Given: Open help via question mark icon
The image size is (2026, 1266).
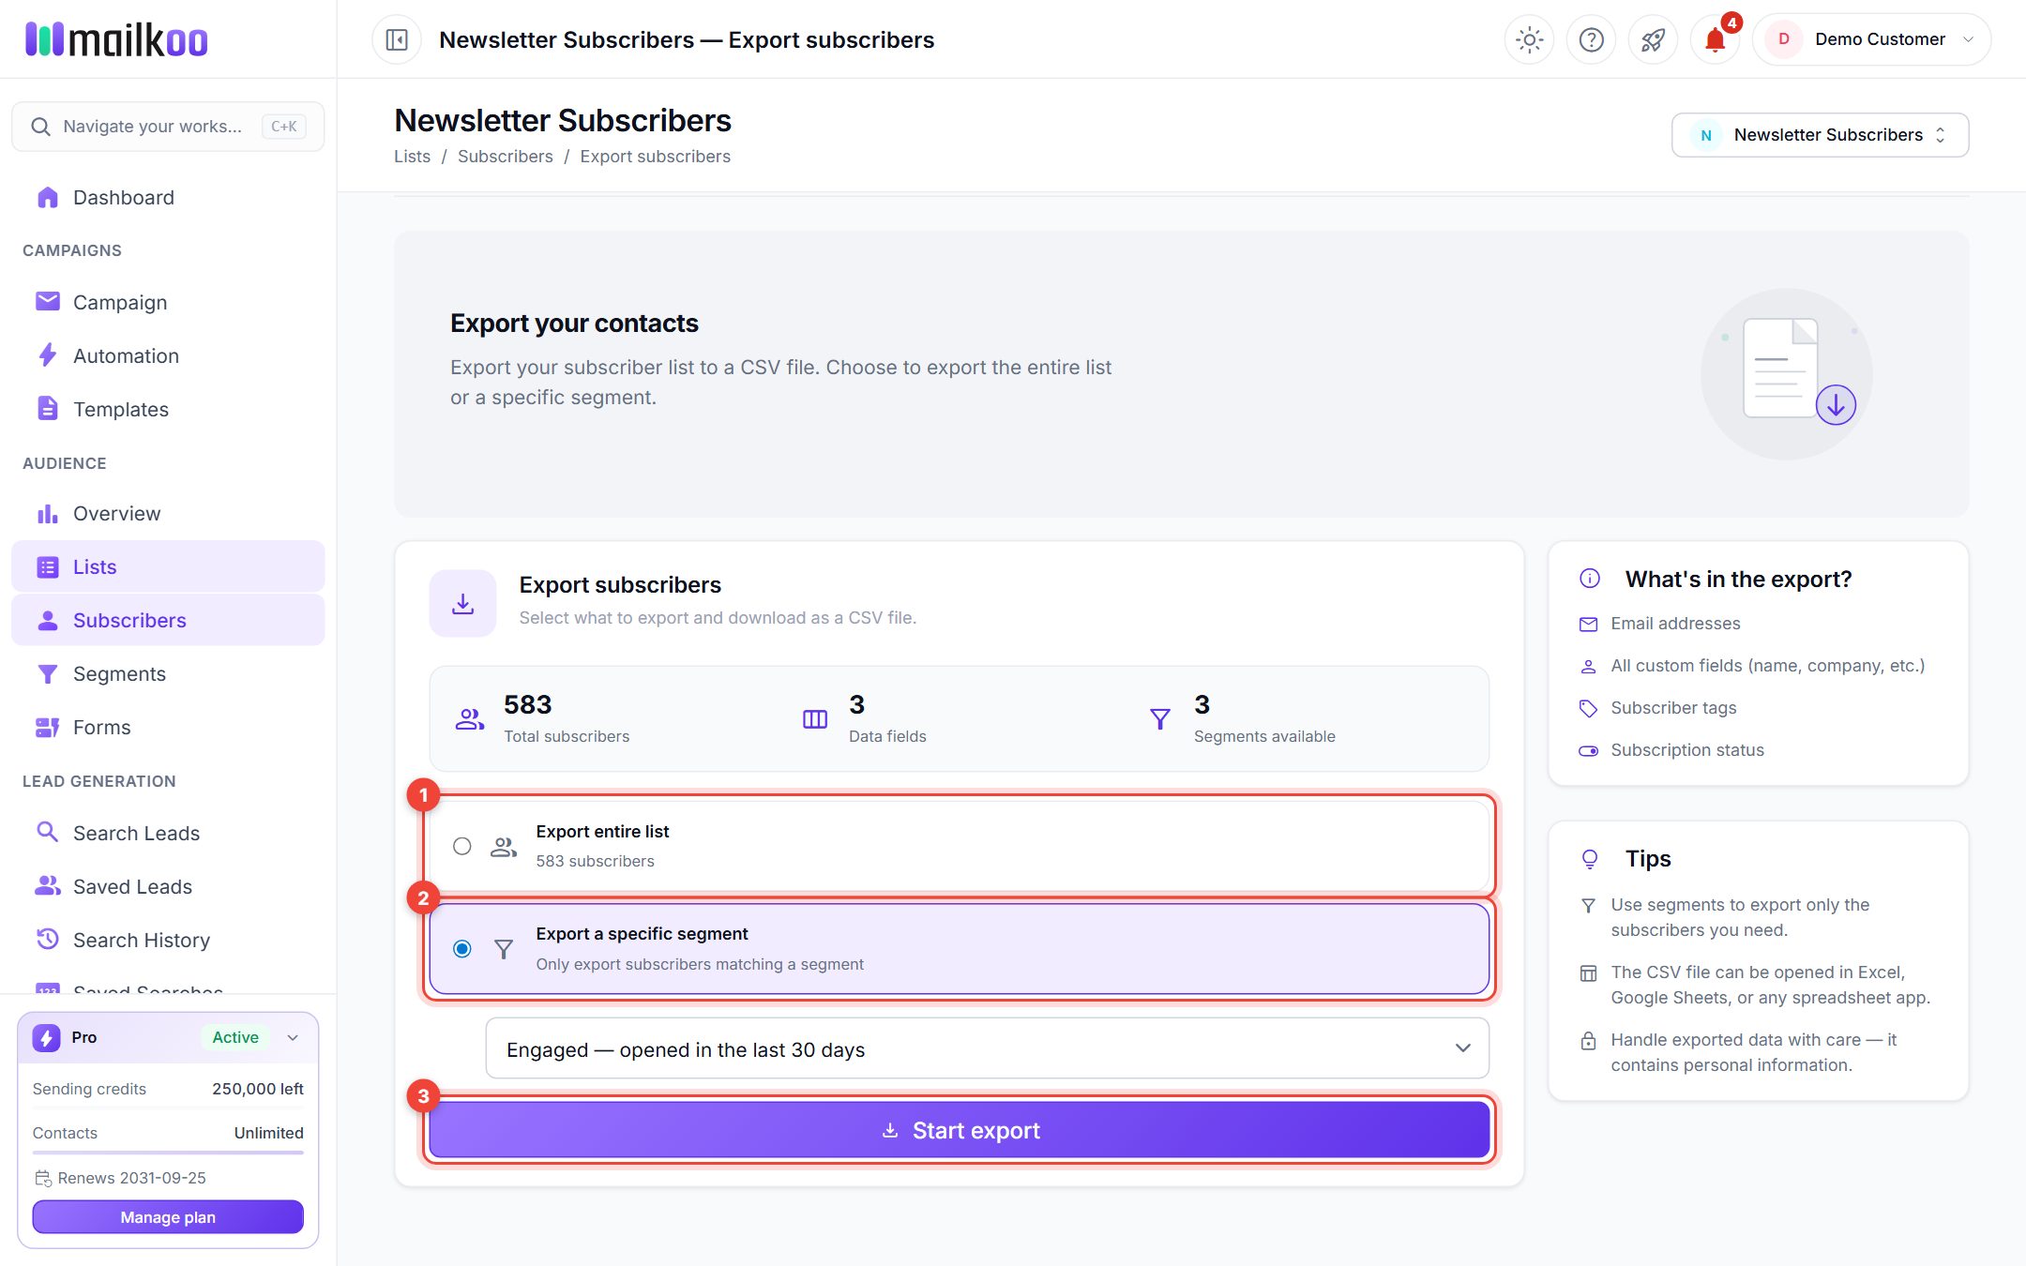Looking at the screenshot, I should click(x=1591, y=39).
